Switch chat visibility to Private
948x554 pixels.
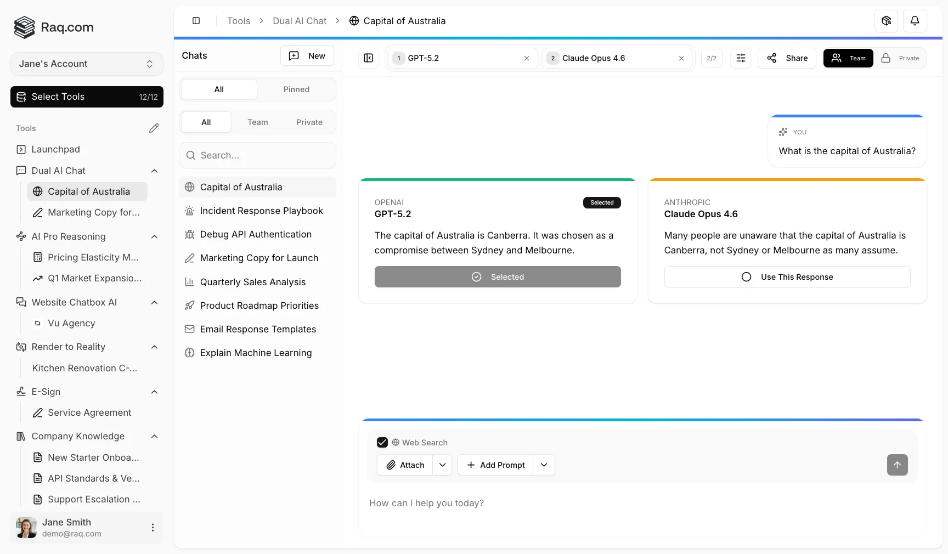[x=901, y=58]
